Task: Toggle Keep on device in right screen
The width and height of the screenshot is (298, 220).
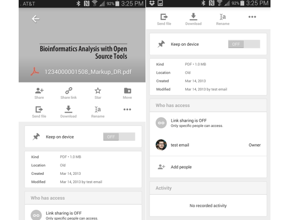Action: (x=244, y=44)
